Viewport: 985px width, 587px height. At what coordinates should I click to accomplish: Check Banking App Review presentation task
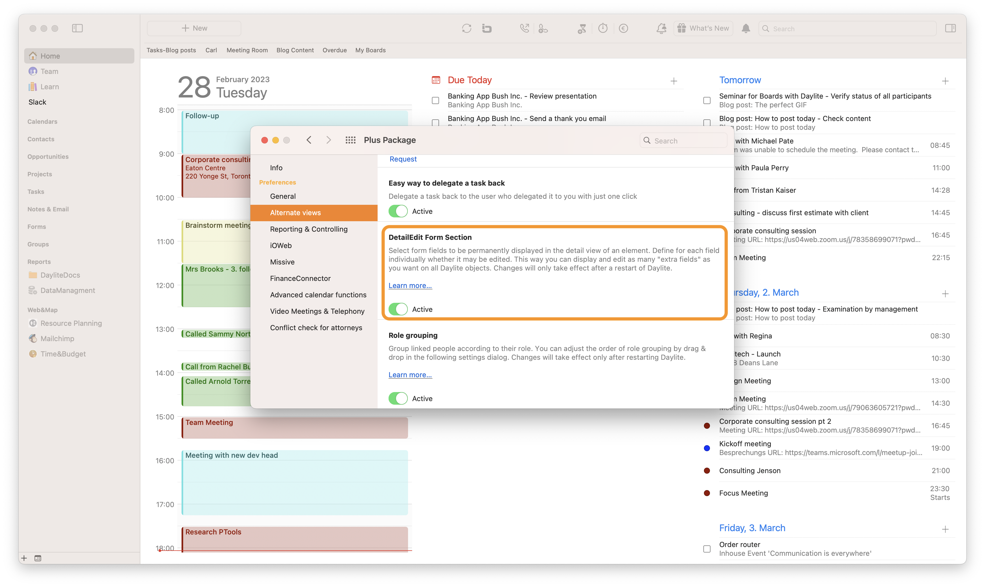point(435,100)
